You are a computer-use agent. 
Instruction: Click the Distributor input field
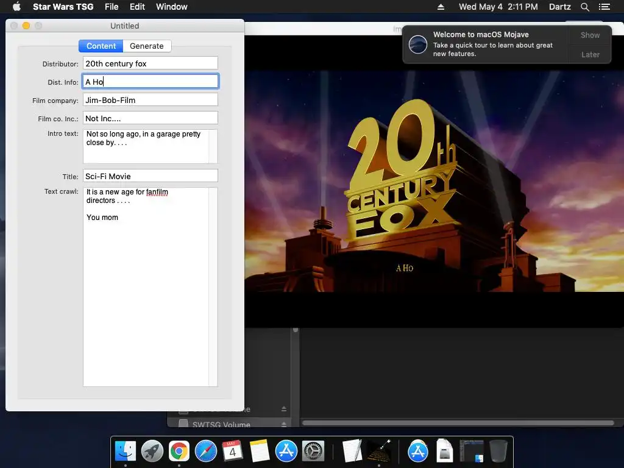pyautogui.click(x=151, y=63)
